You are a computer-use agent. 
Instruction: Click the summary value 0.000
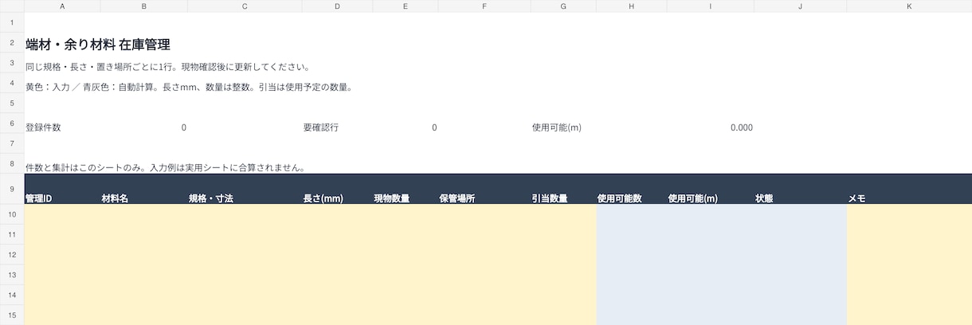coord(741,127)
